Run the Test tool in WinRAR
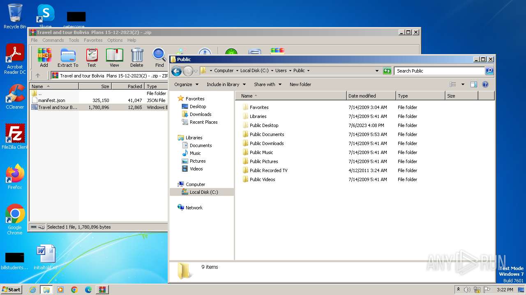This screenshot has height=295, width=526. (92, 57)
